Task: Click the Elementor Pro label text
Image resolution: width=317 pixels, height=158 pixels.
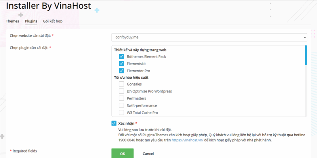Action: pyautogui.click(x=138, y=71)
